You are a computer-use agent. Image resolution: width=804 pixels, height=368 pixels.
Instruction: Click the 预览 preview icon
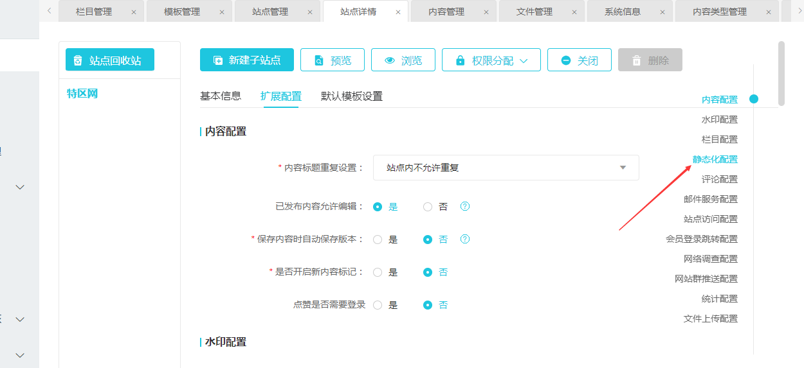pyautogui.click(x=319, y=60)
